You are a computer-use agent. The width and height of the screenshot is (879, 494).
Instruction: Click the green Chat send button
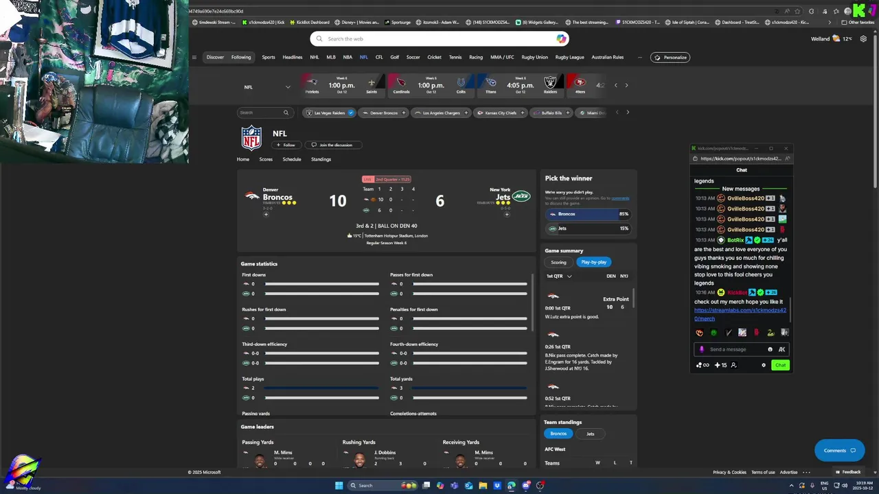pyautogui.click(x=780, y=365)
